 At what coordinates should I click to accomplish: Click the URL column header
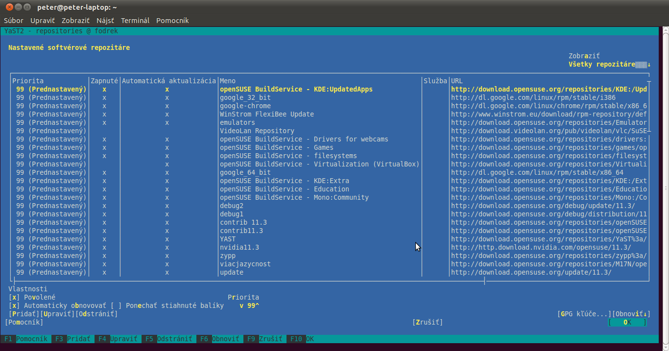coord(457,81)
